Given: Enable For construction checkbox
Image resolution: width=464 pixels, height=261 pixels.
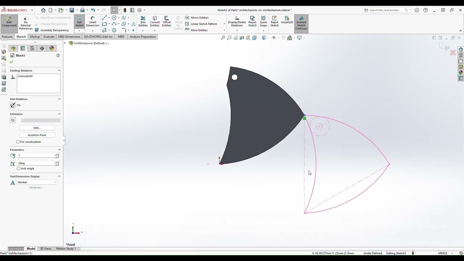Looking at the screenshot, I should click(18, 142).
